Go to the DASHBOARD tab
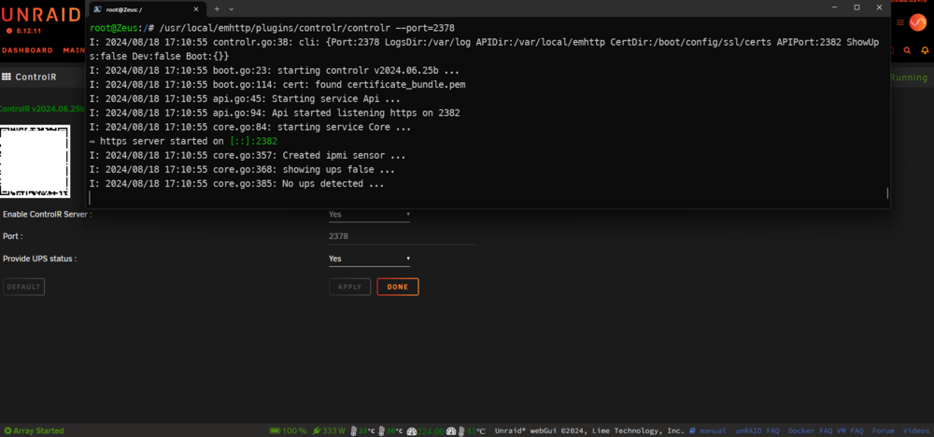This screenshot has width=934, height=437. point(27,50)
